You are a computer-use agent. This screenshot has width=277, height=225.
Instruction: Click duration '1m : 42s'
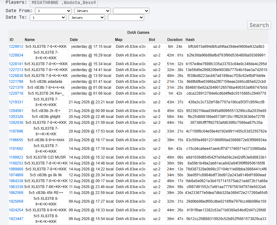click(175, 93)
